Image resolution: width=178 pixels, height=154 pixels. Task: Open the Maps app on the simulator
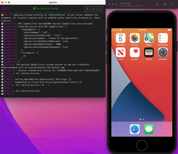click(149, 38)
